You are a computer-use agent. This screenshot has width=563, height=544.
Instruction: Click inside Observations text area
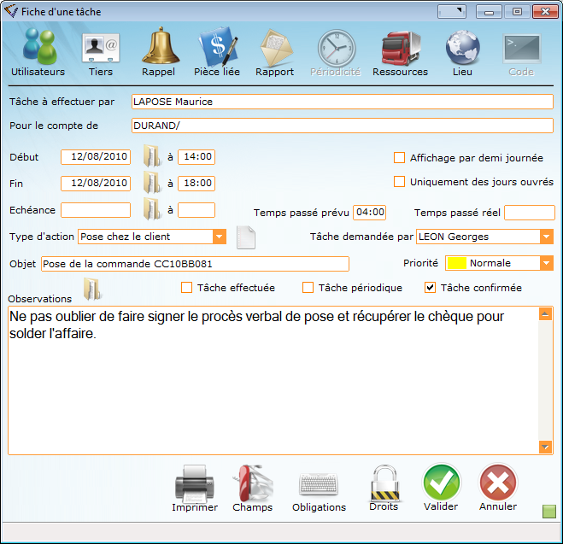coord(273,380)
